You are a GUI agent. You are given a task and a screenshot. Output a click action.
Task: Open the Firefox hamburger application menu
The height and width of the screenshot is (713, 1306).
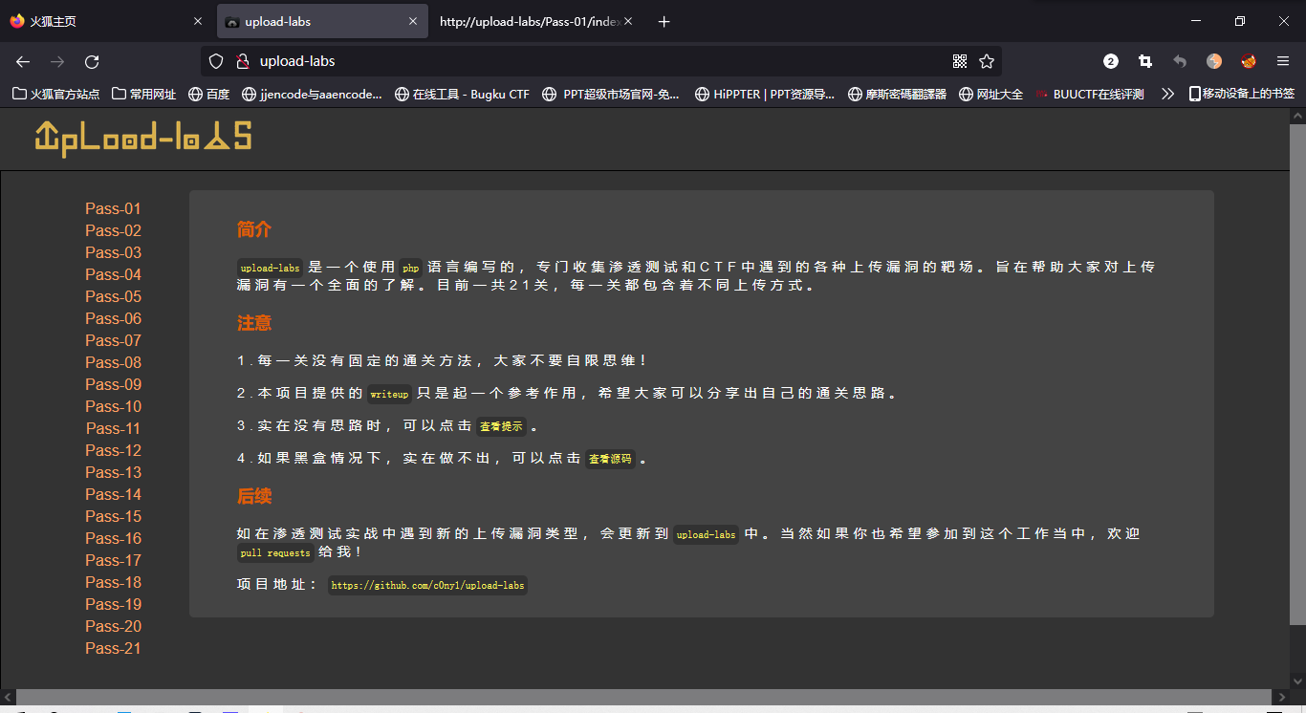(1283, 61)
